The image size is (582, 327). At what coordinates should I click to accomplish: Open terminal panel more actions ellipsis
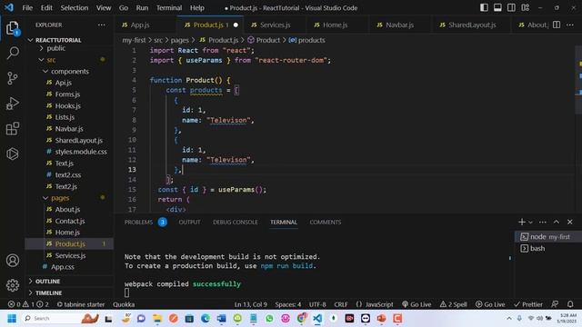coord(543,222)
